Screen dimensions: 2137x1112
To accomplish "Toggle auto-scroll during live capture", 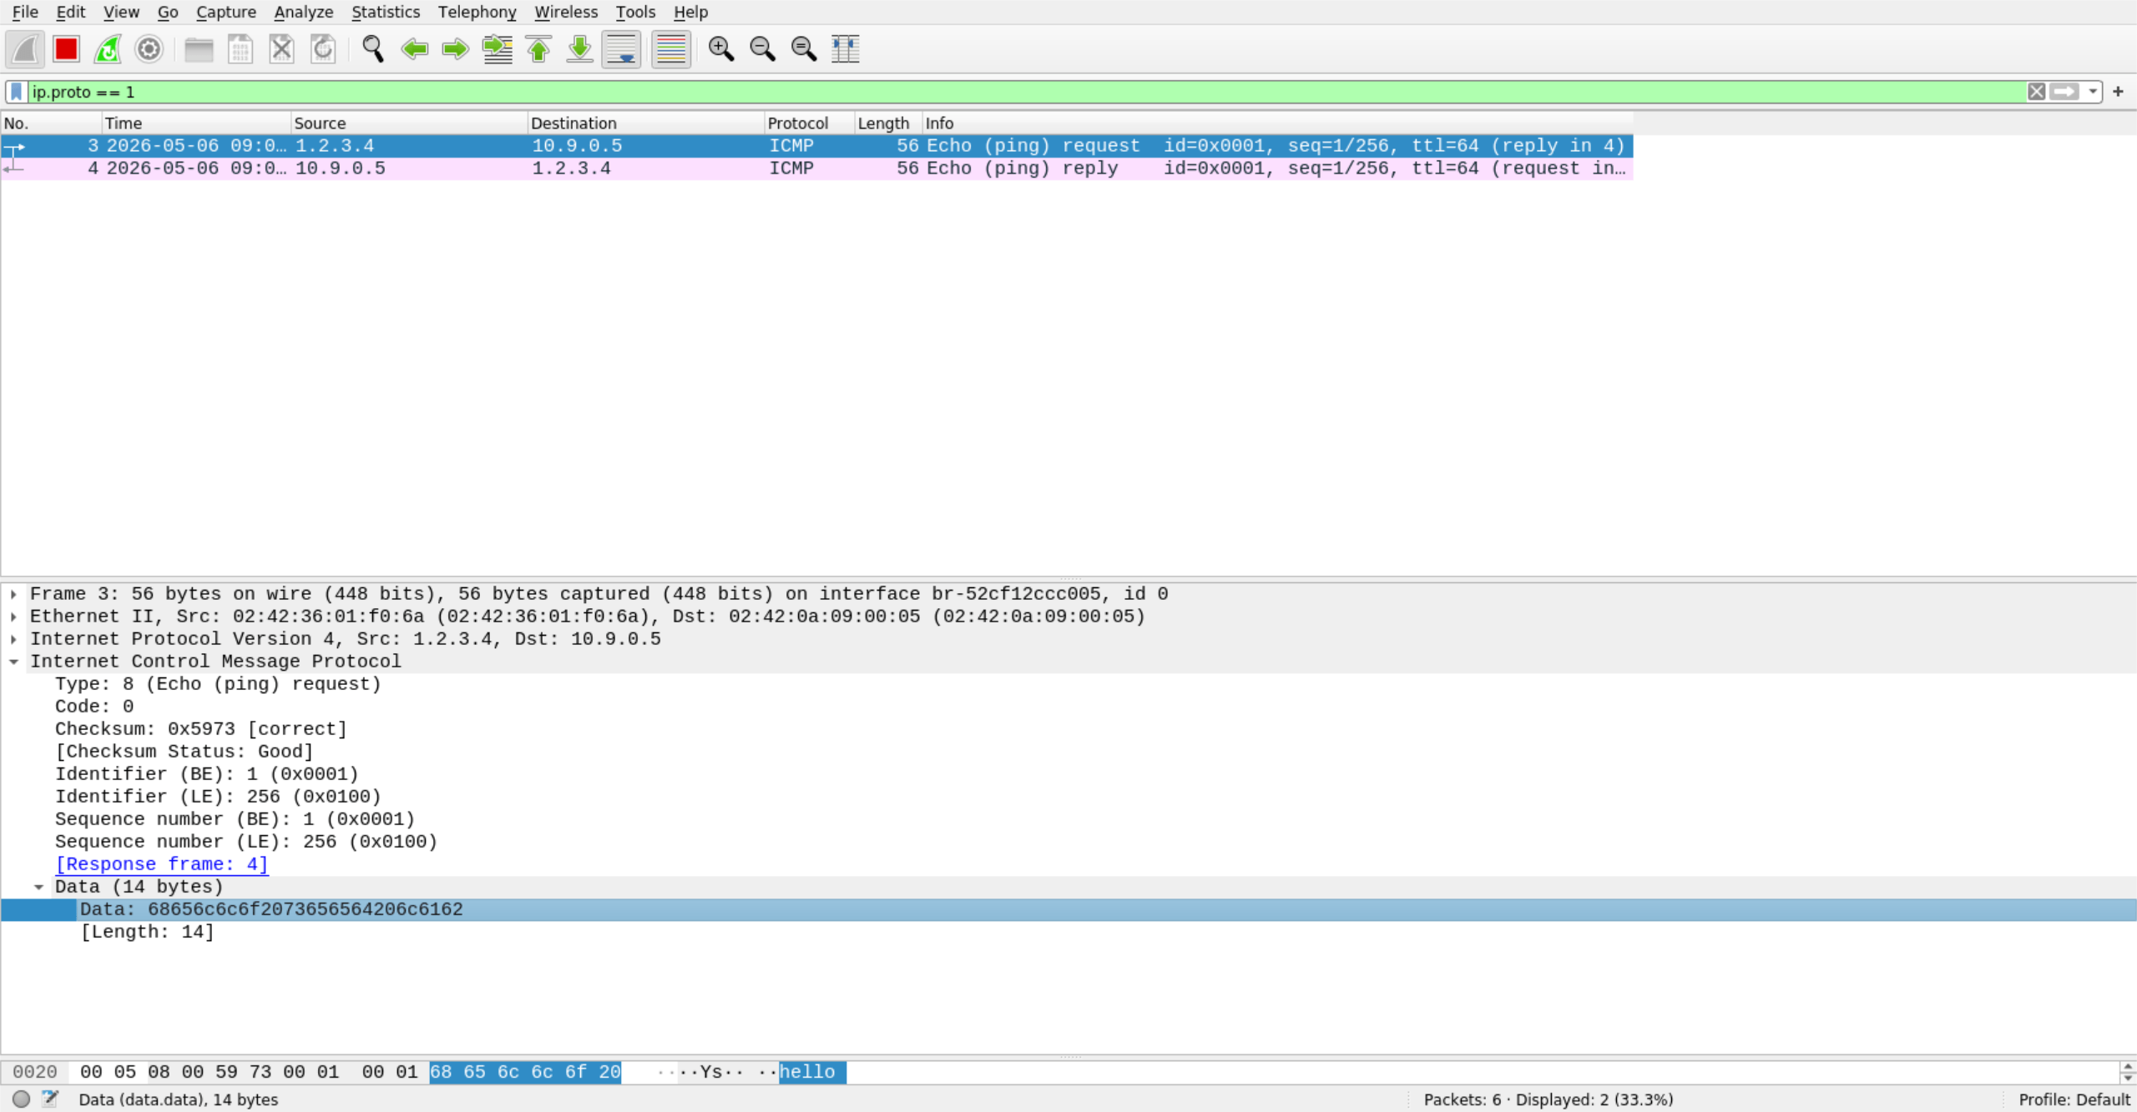I will tap(622, 49).
